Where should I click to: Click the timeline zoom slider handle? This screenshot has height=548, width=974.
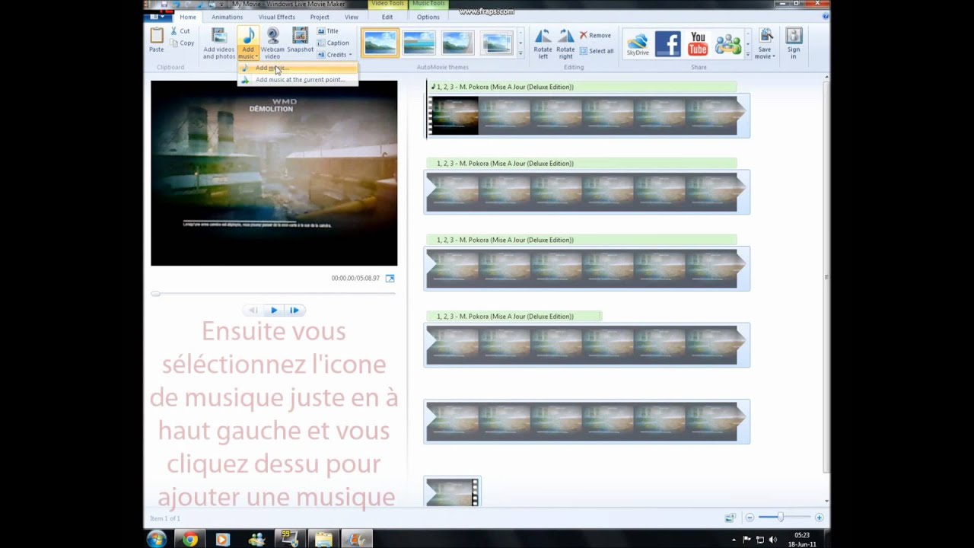[x=781, y=518]
